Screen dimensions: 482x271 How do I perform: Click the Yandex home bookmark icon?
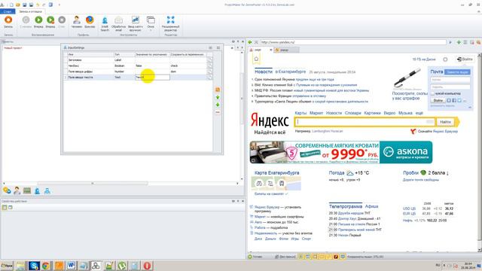point(256,59)
